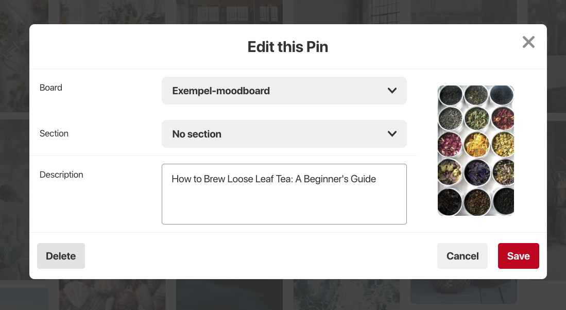Image resolution: width=566 pixels, height=310 pixels.
Task: Open the Section dropdown showing No section
Action: click(284, 134)
